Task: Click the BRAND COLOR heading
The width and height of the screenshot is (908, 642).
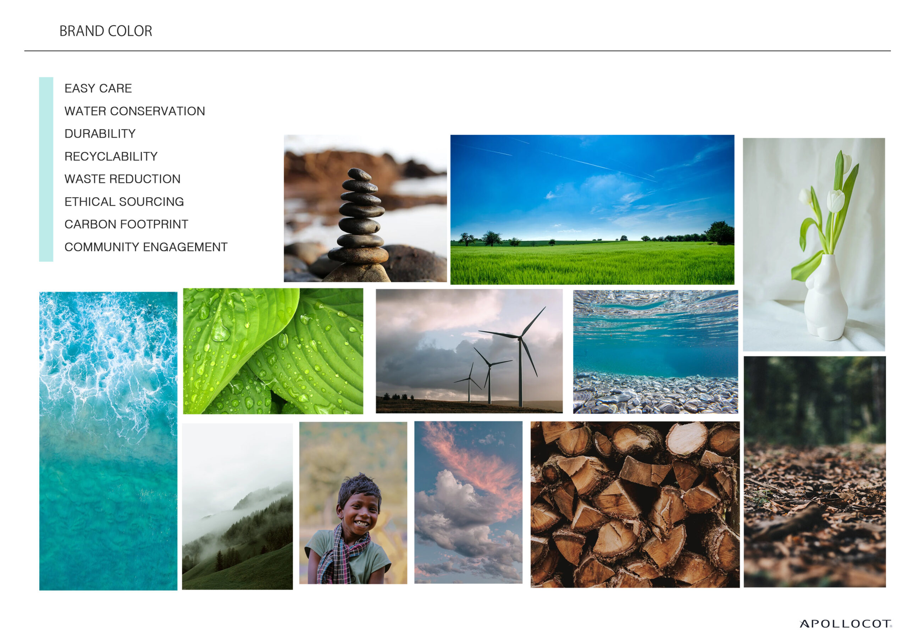Action: [x=106, y=31]
